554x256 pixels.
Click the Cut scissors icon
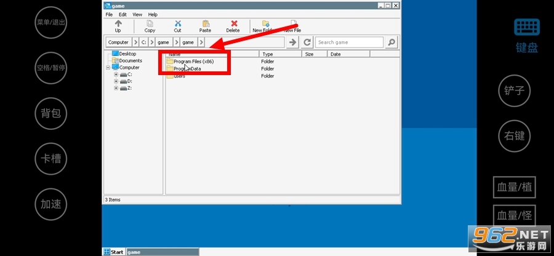[x=178, y=23]
